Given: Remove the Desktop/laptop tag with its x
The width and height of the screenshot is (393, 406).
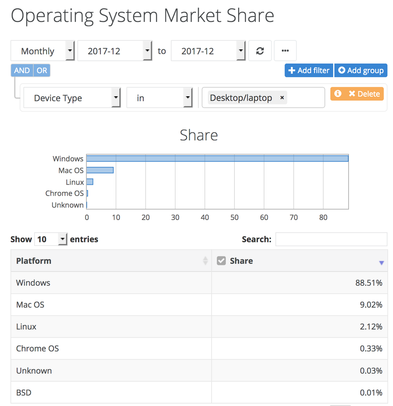Looking at the screenshot, I should pos(282,98).
